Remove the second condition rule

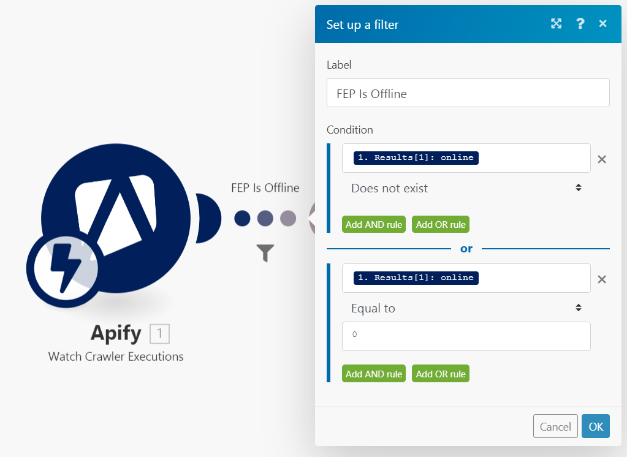click(602, 279)
